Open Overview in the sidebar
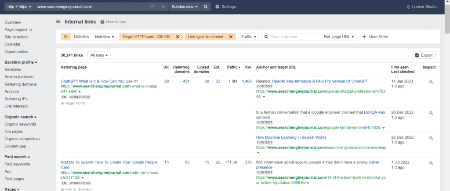This screenshot has height=191, width=450. tap(13, 22)
